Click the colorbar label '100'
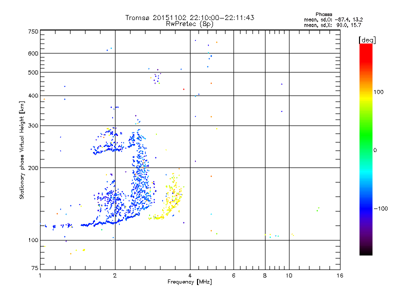The height and width of the screenshot is (300, 400). [378, 92]
